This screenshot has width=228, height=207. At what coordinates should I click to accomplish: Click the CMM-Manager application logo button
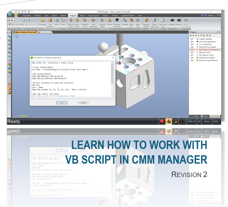[x=10, y=14]
